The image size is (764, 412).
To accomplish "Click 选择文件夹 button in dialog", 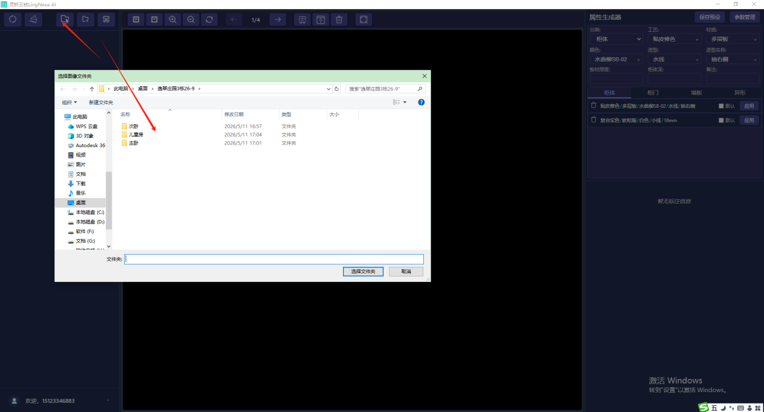I will (363, 272).
